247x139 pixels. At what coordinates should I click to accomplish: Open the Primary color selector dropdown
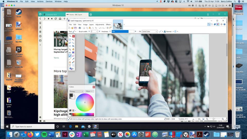[x=77, y=91]
